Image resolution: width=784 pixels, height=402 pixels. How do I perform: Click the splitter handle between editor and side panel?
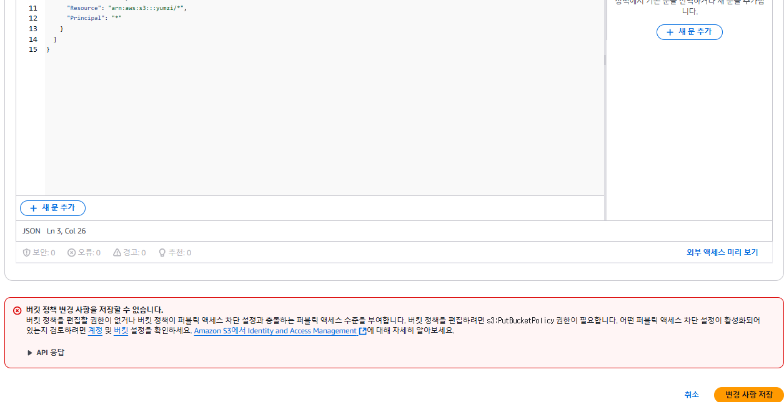tap(605, 60)
